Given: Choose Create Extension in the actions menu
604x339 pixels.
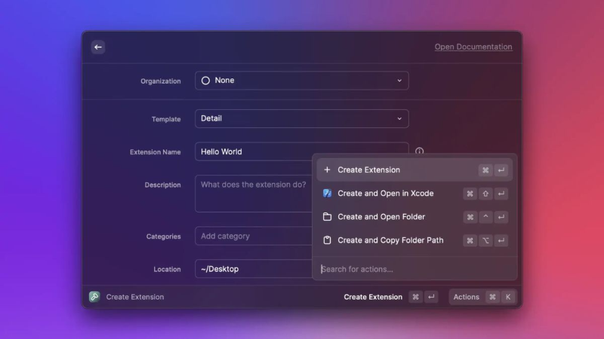Looking at the screenshot, I should [x=414, y=170].
